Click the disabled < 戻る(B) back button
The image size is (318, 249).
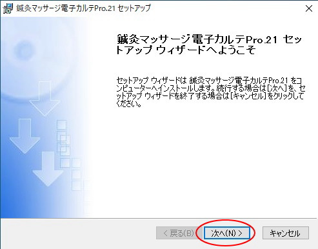coord(179,233)
